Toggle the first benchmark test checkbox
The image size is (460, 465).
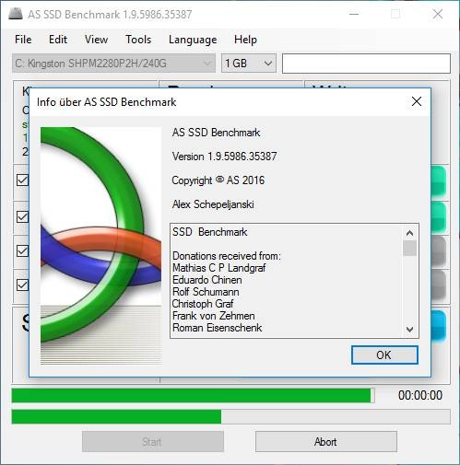(22, 180)
